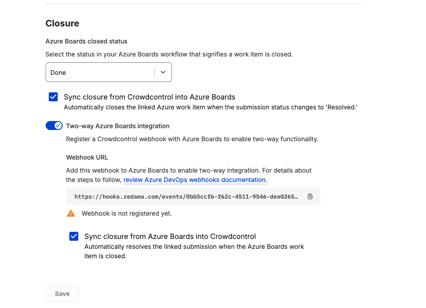Click the orange warning triangle icon
426x308 pixels.
[71, 213]
